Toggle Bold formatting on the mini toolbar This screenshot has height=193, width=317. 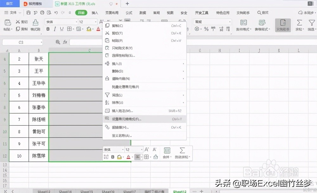[x=113, y=156]
